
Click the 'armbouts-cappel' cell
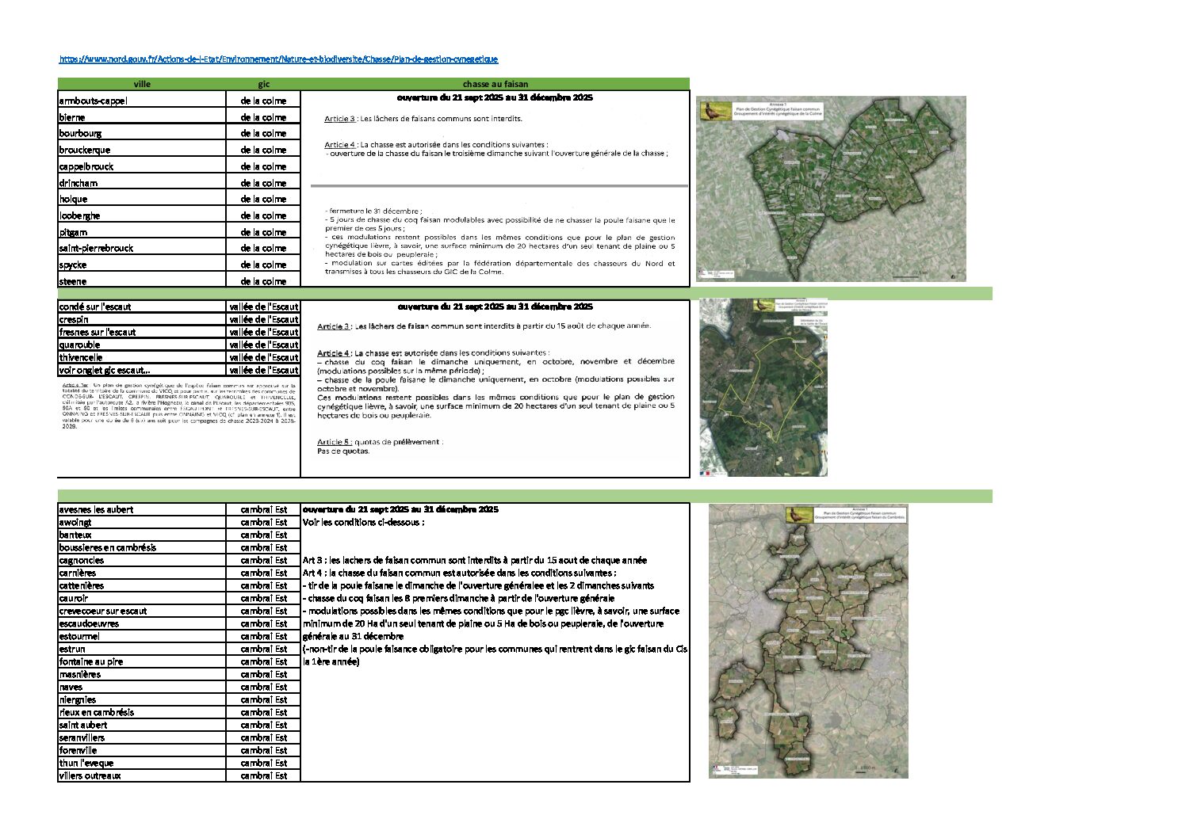point(142,101)
